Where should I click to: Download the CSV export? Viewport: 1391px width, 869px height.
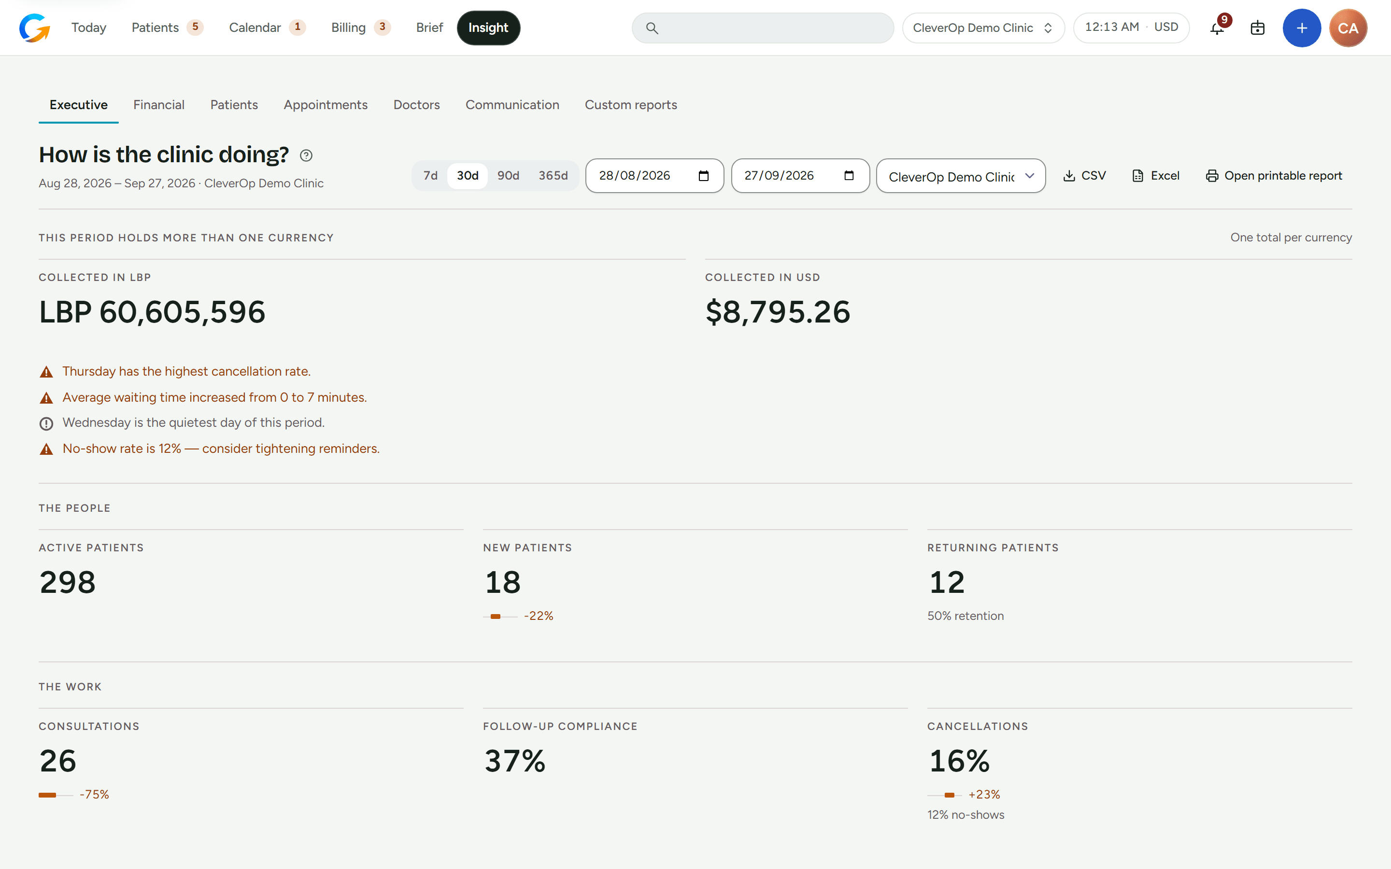click(x=1084, y=176)
